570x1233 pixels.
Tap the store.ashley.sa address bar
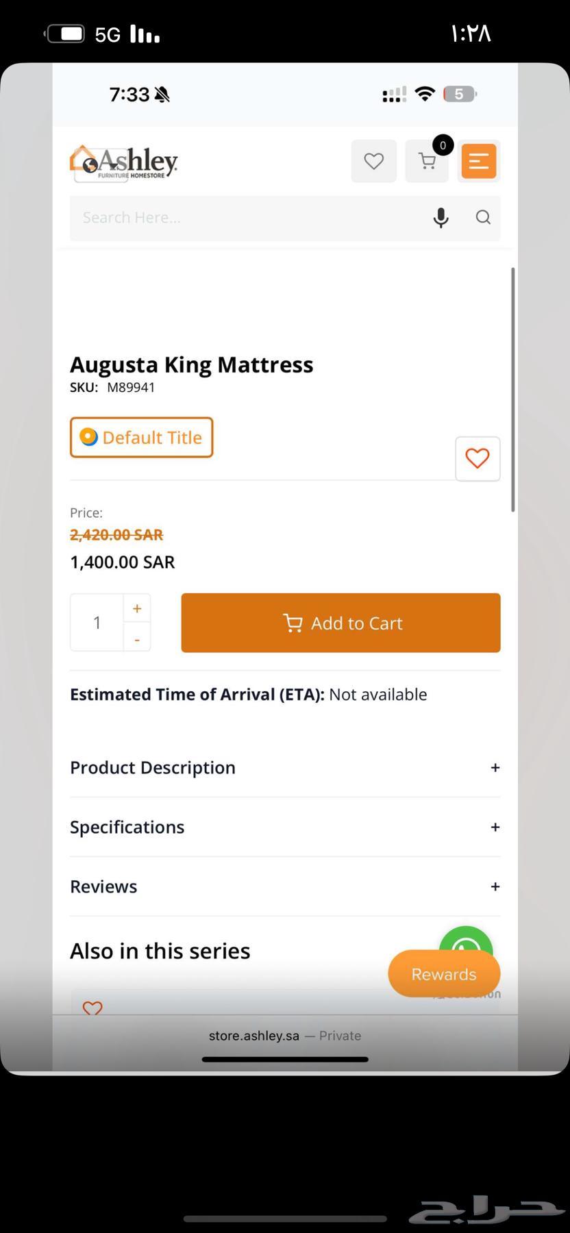[x=284, y=1036]
